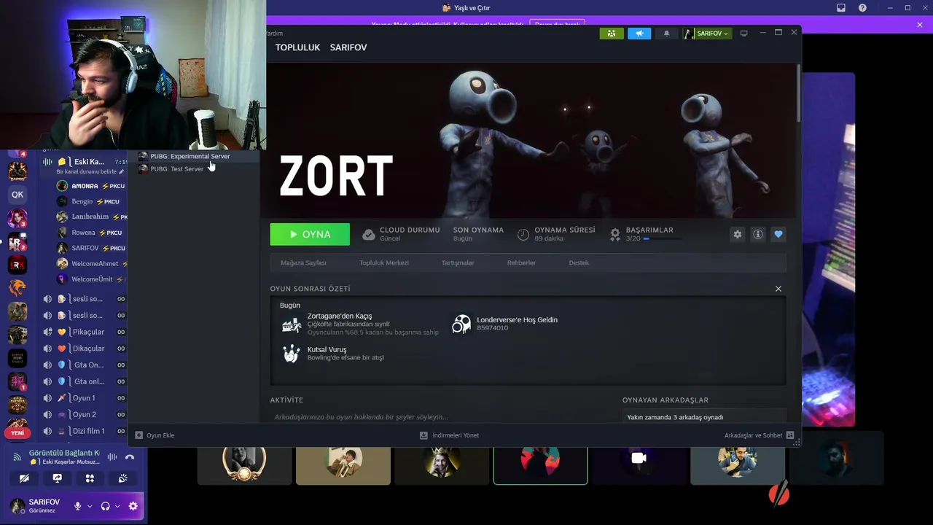The height and width of the screenshot is (525, 933).
Task: Open Discord user settings gear
Action: 133,506
